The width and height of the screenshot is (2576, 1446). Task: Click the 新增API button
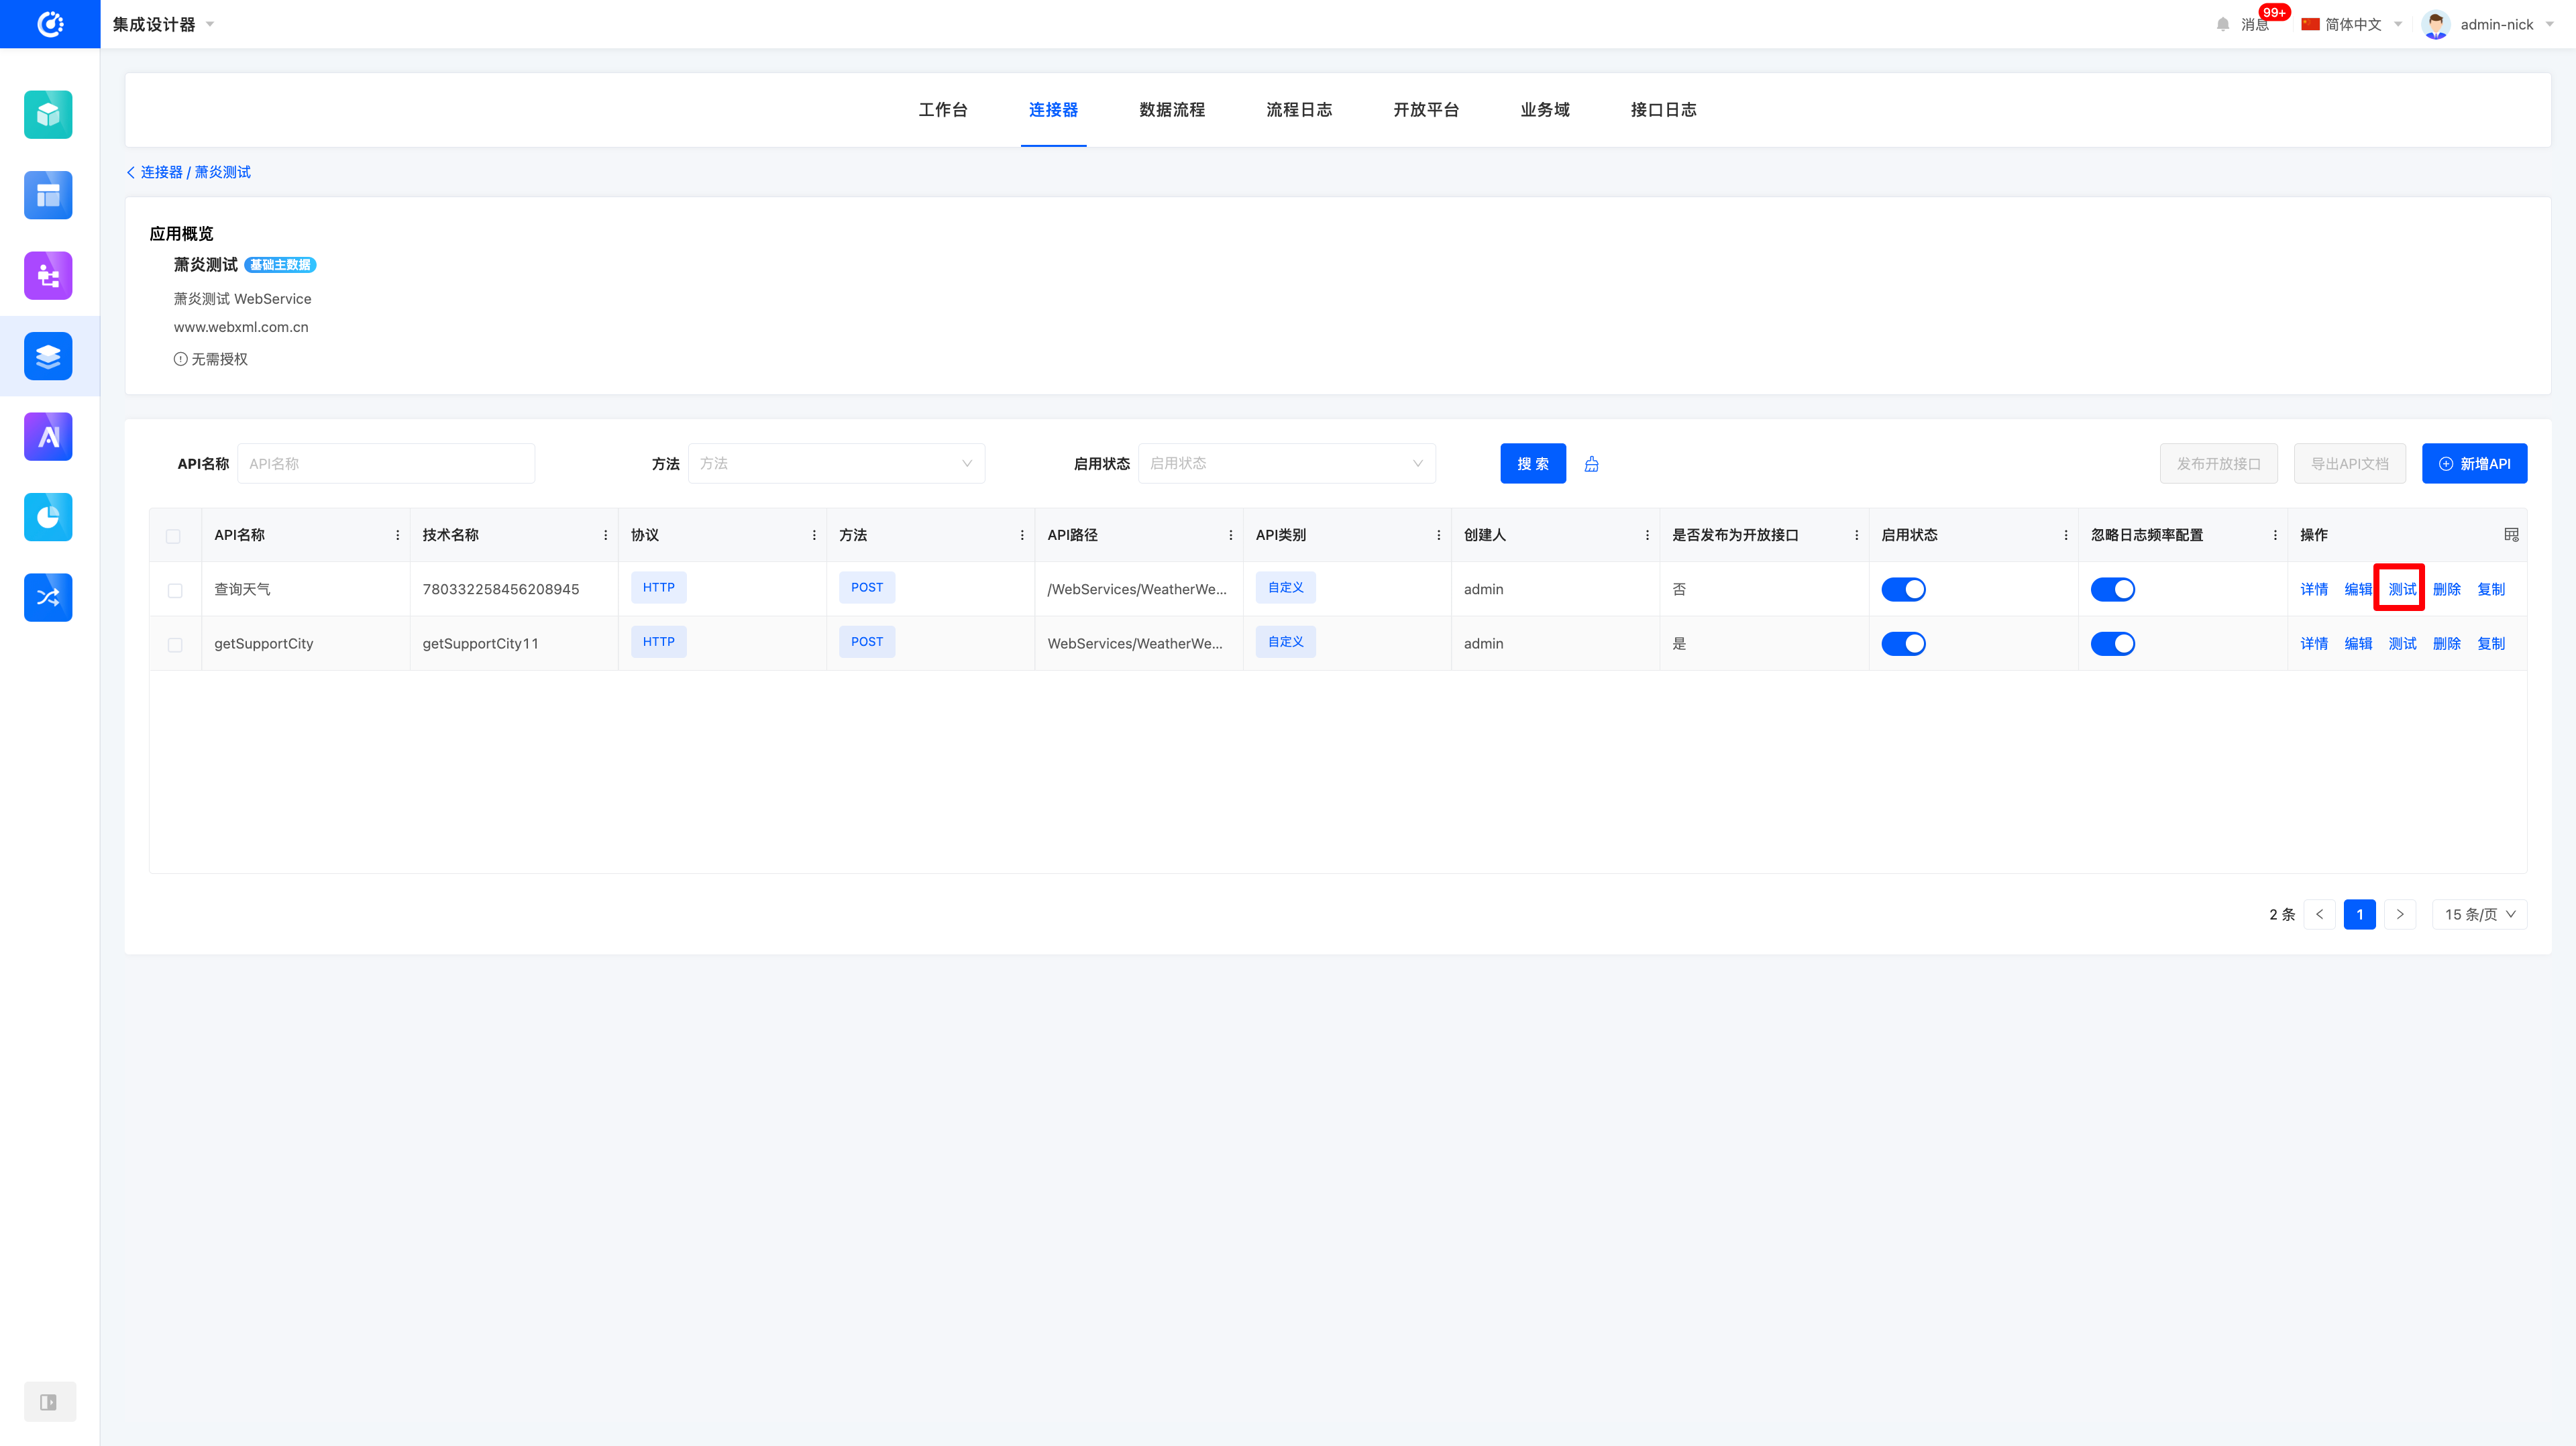click(x=2474, y=464)
